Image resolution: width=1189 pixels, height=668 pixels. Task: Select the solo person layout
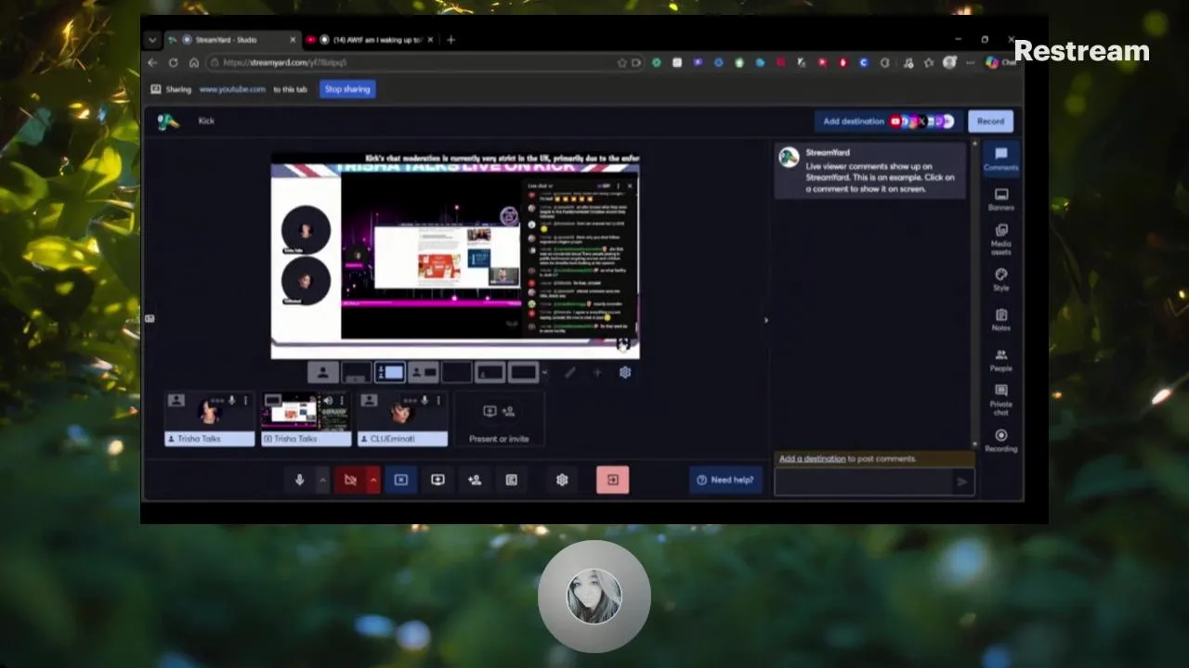[x=322, y=372]
